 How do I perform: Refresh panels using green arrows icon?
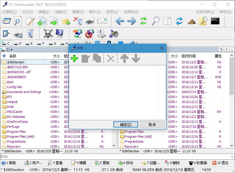[x=144, y=21]
